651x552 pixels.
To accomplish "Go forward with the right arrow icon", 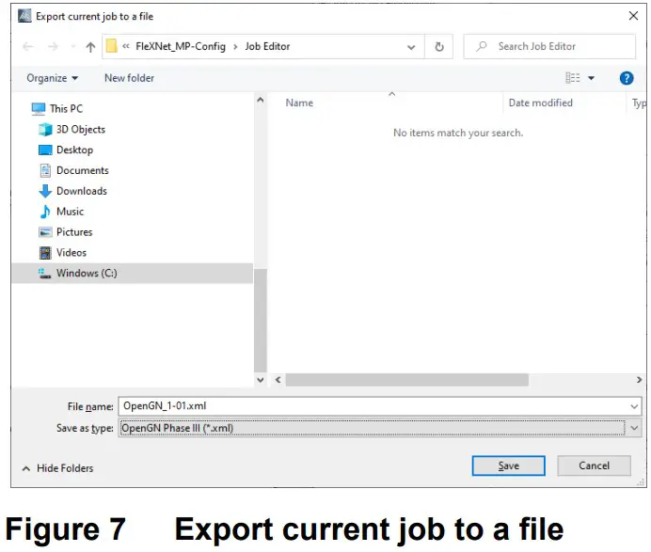I will pyautogui.click(x=53, y=46).
